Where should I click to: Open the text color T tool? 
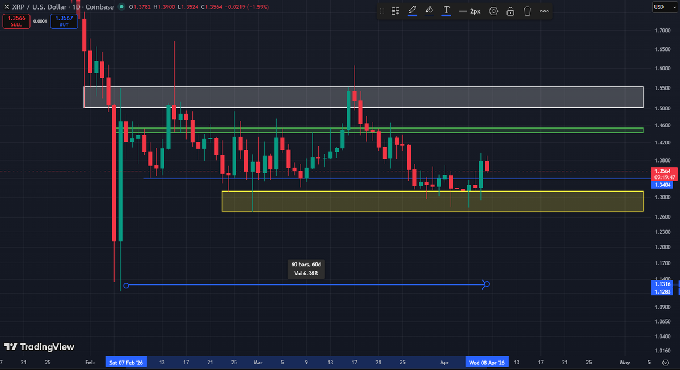click(x=446, y=11)
